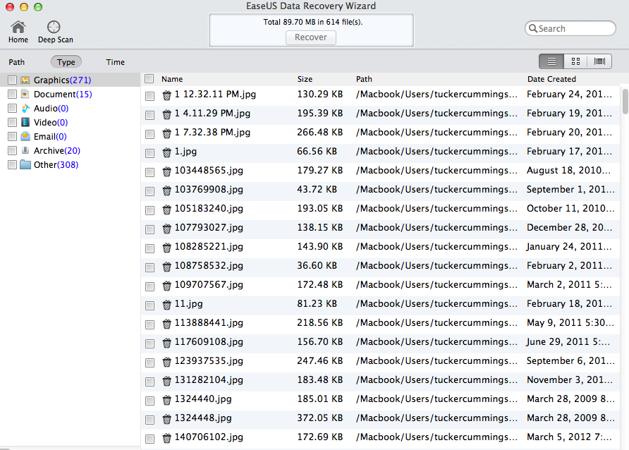The image size is (629, 450).
Task: Click the Document category icon
Action: (x=25, y=94)
